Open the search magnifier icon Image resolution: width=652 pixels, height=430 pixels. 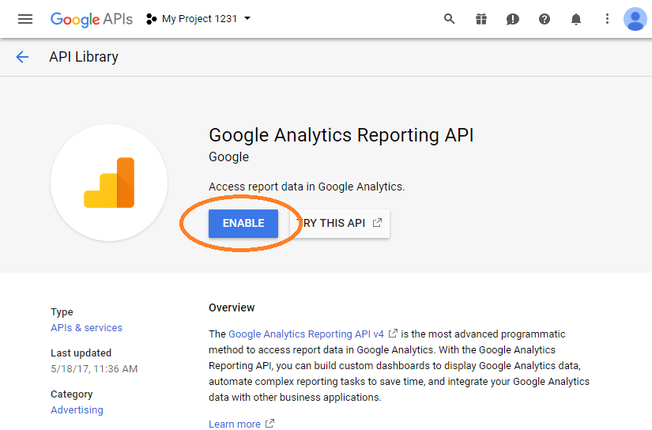[x=449, y=19]
